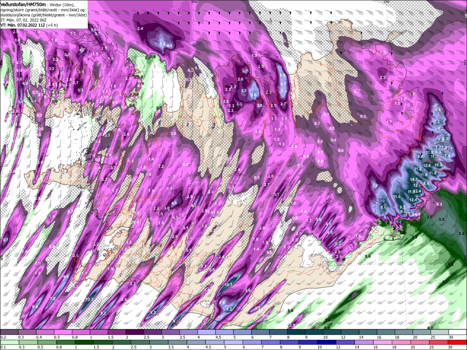Click the 0.4 legend scale label

point(39,337)
